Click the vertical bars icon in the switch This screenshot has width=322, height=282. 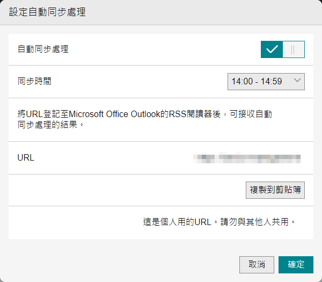[293, 49]
